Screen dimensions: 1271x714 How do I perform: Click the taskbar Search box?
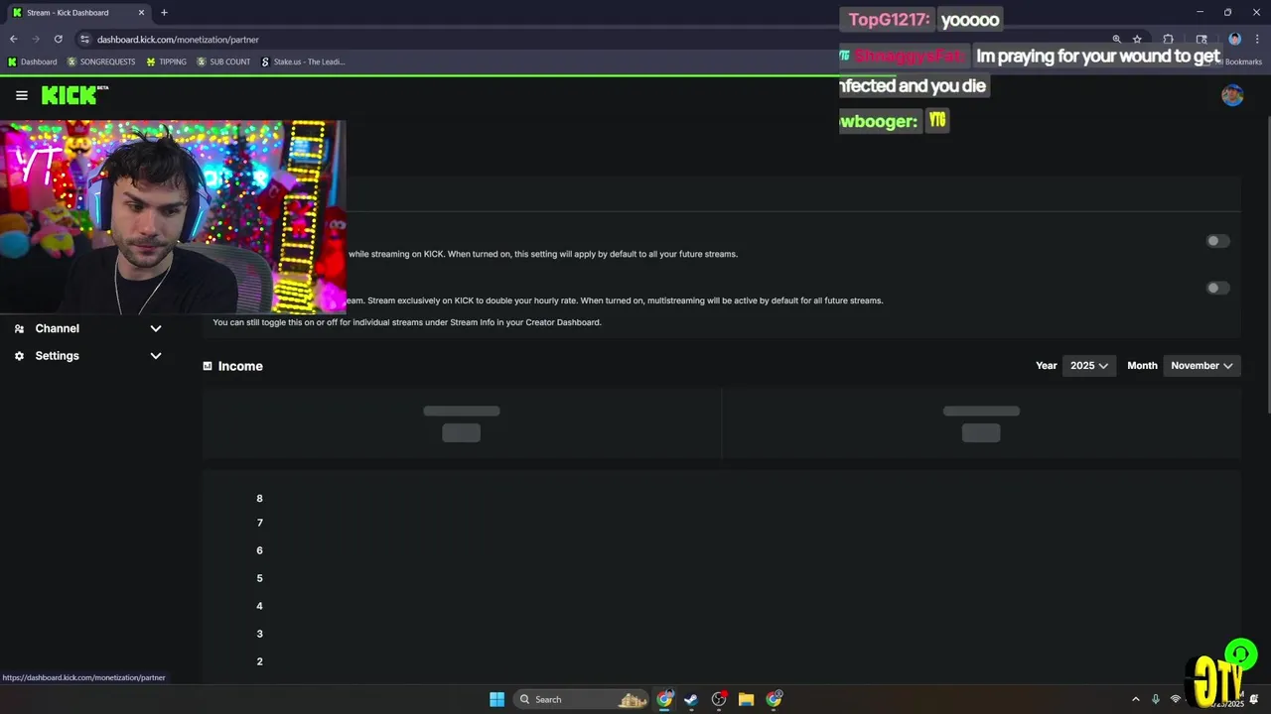point(581,699)
